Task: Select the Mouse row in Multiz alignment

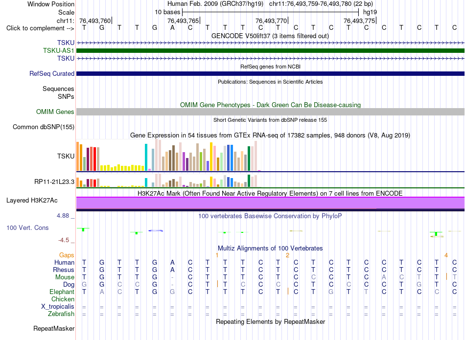Action: click(270, 277)
